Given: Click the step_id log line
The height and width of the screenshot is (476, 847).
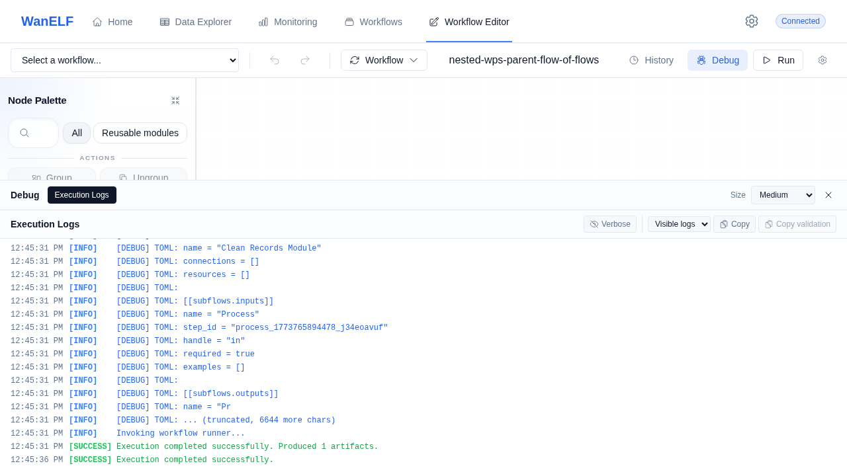Looking at the screenshot, I should point(423,328).
